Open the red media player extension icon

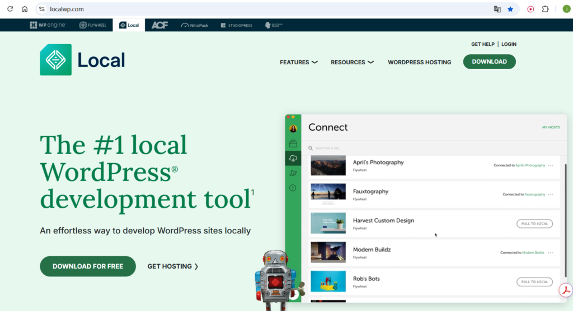tap(530, 9)
